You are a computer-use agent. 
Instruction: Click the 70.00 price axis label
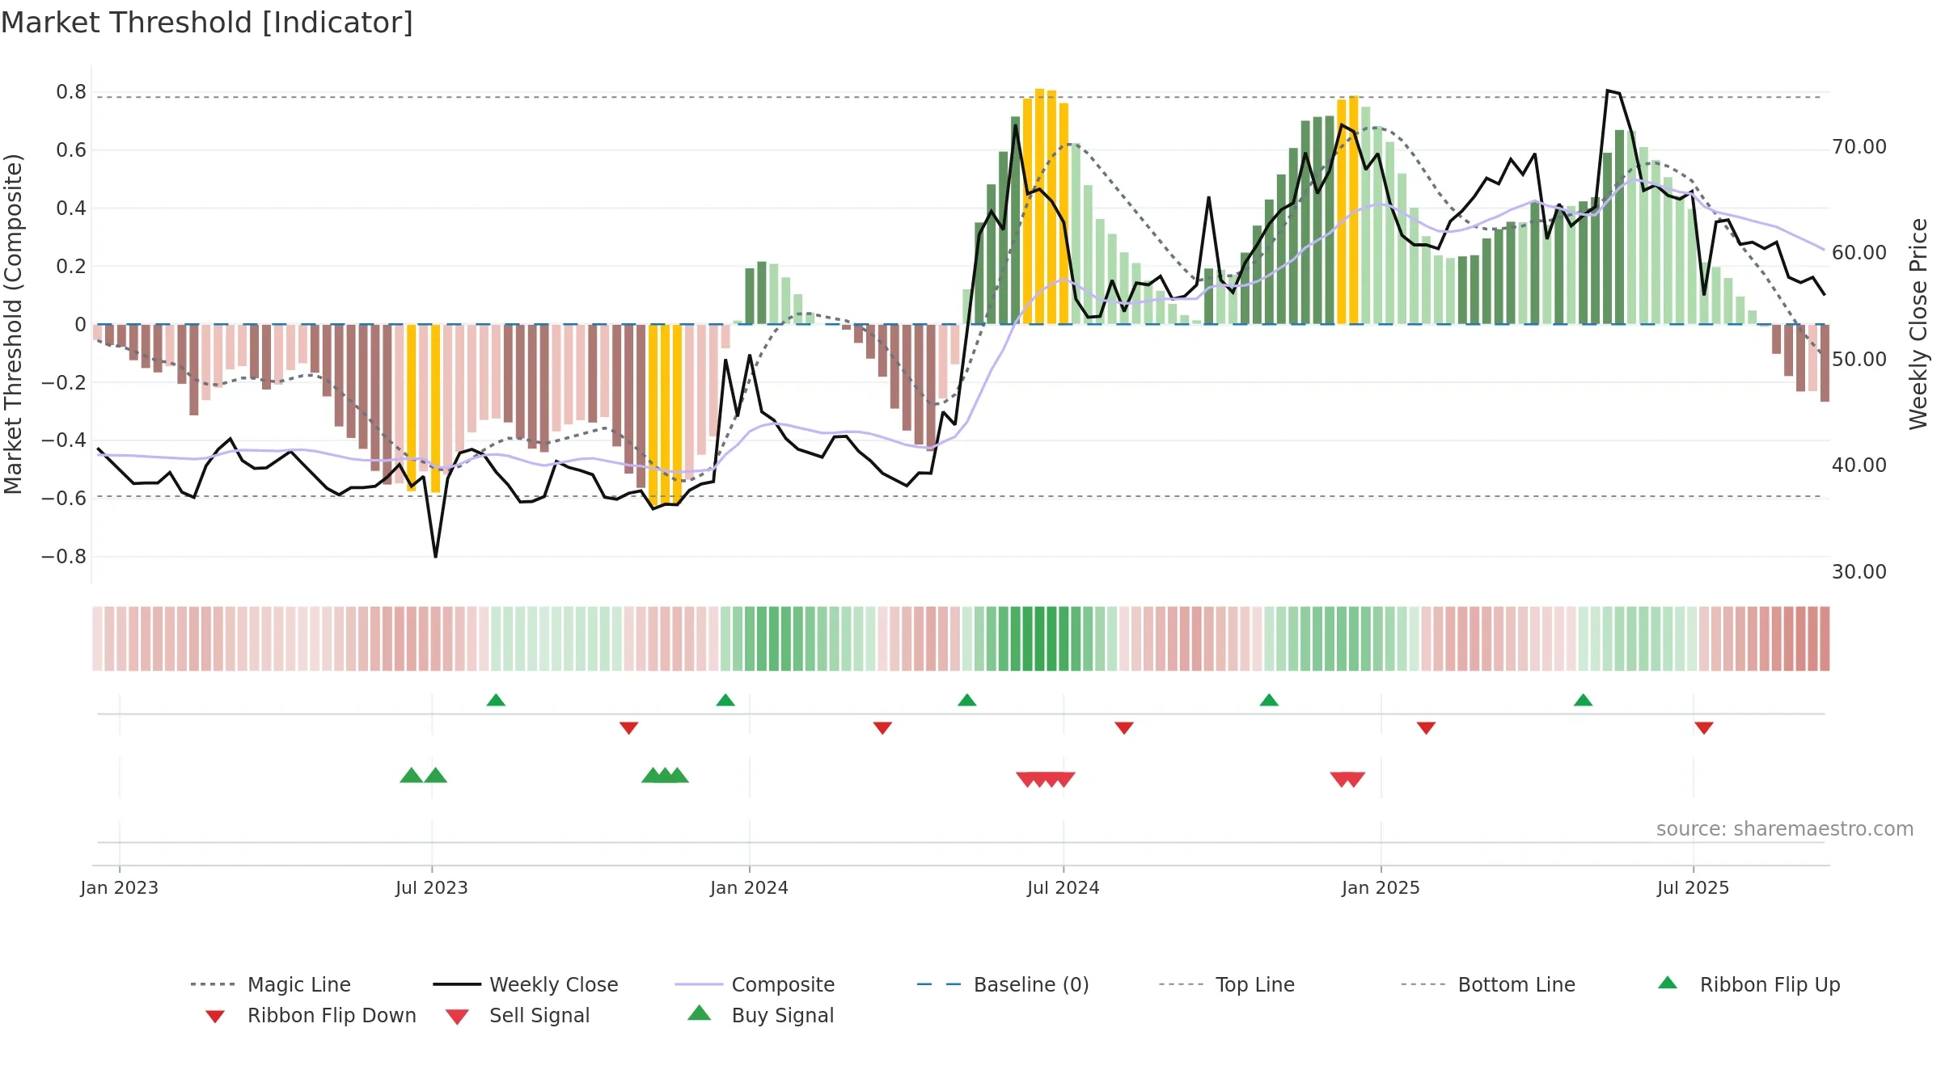coord(1859,147)
